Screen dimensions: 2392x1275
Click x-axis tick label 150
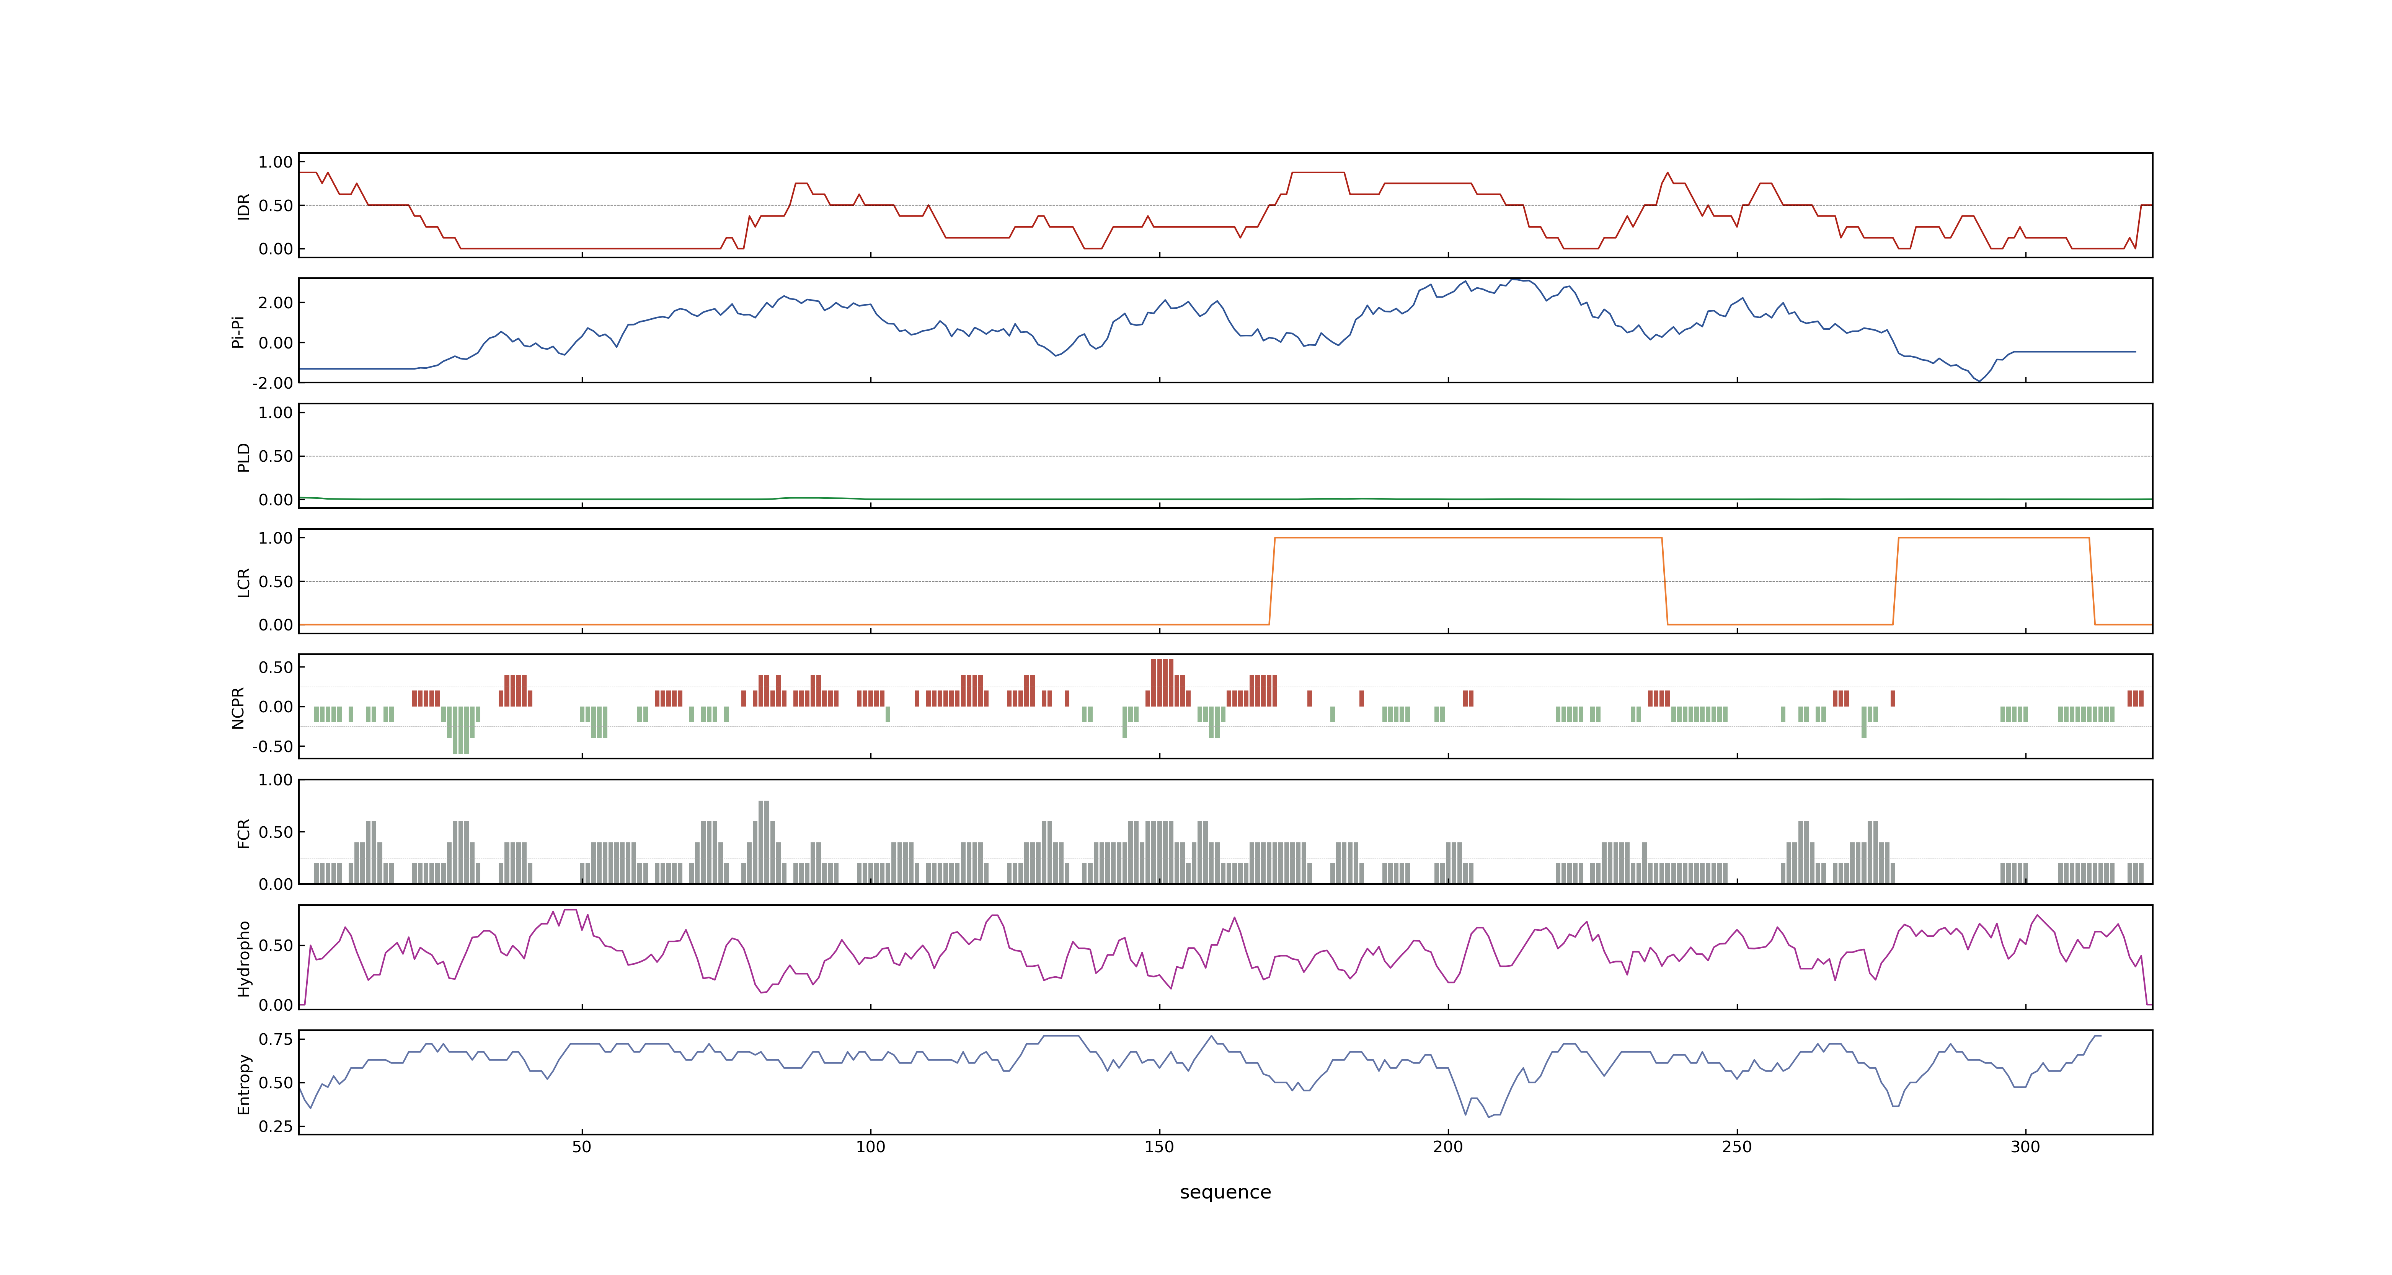(1159, 1147)
